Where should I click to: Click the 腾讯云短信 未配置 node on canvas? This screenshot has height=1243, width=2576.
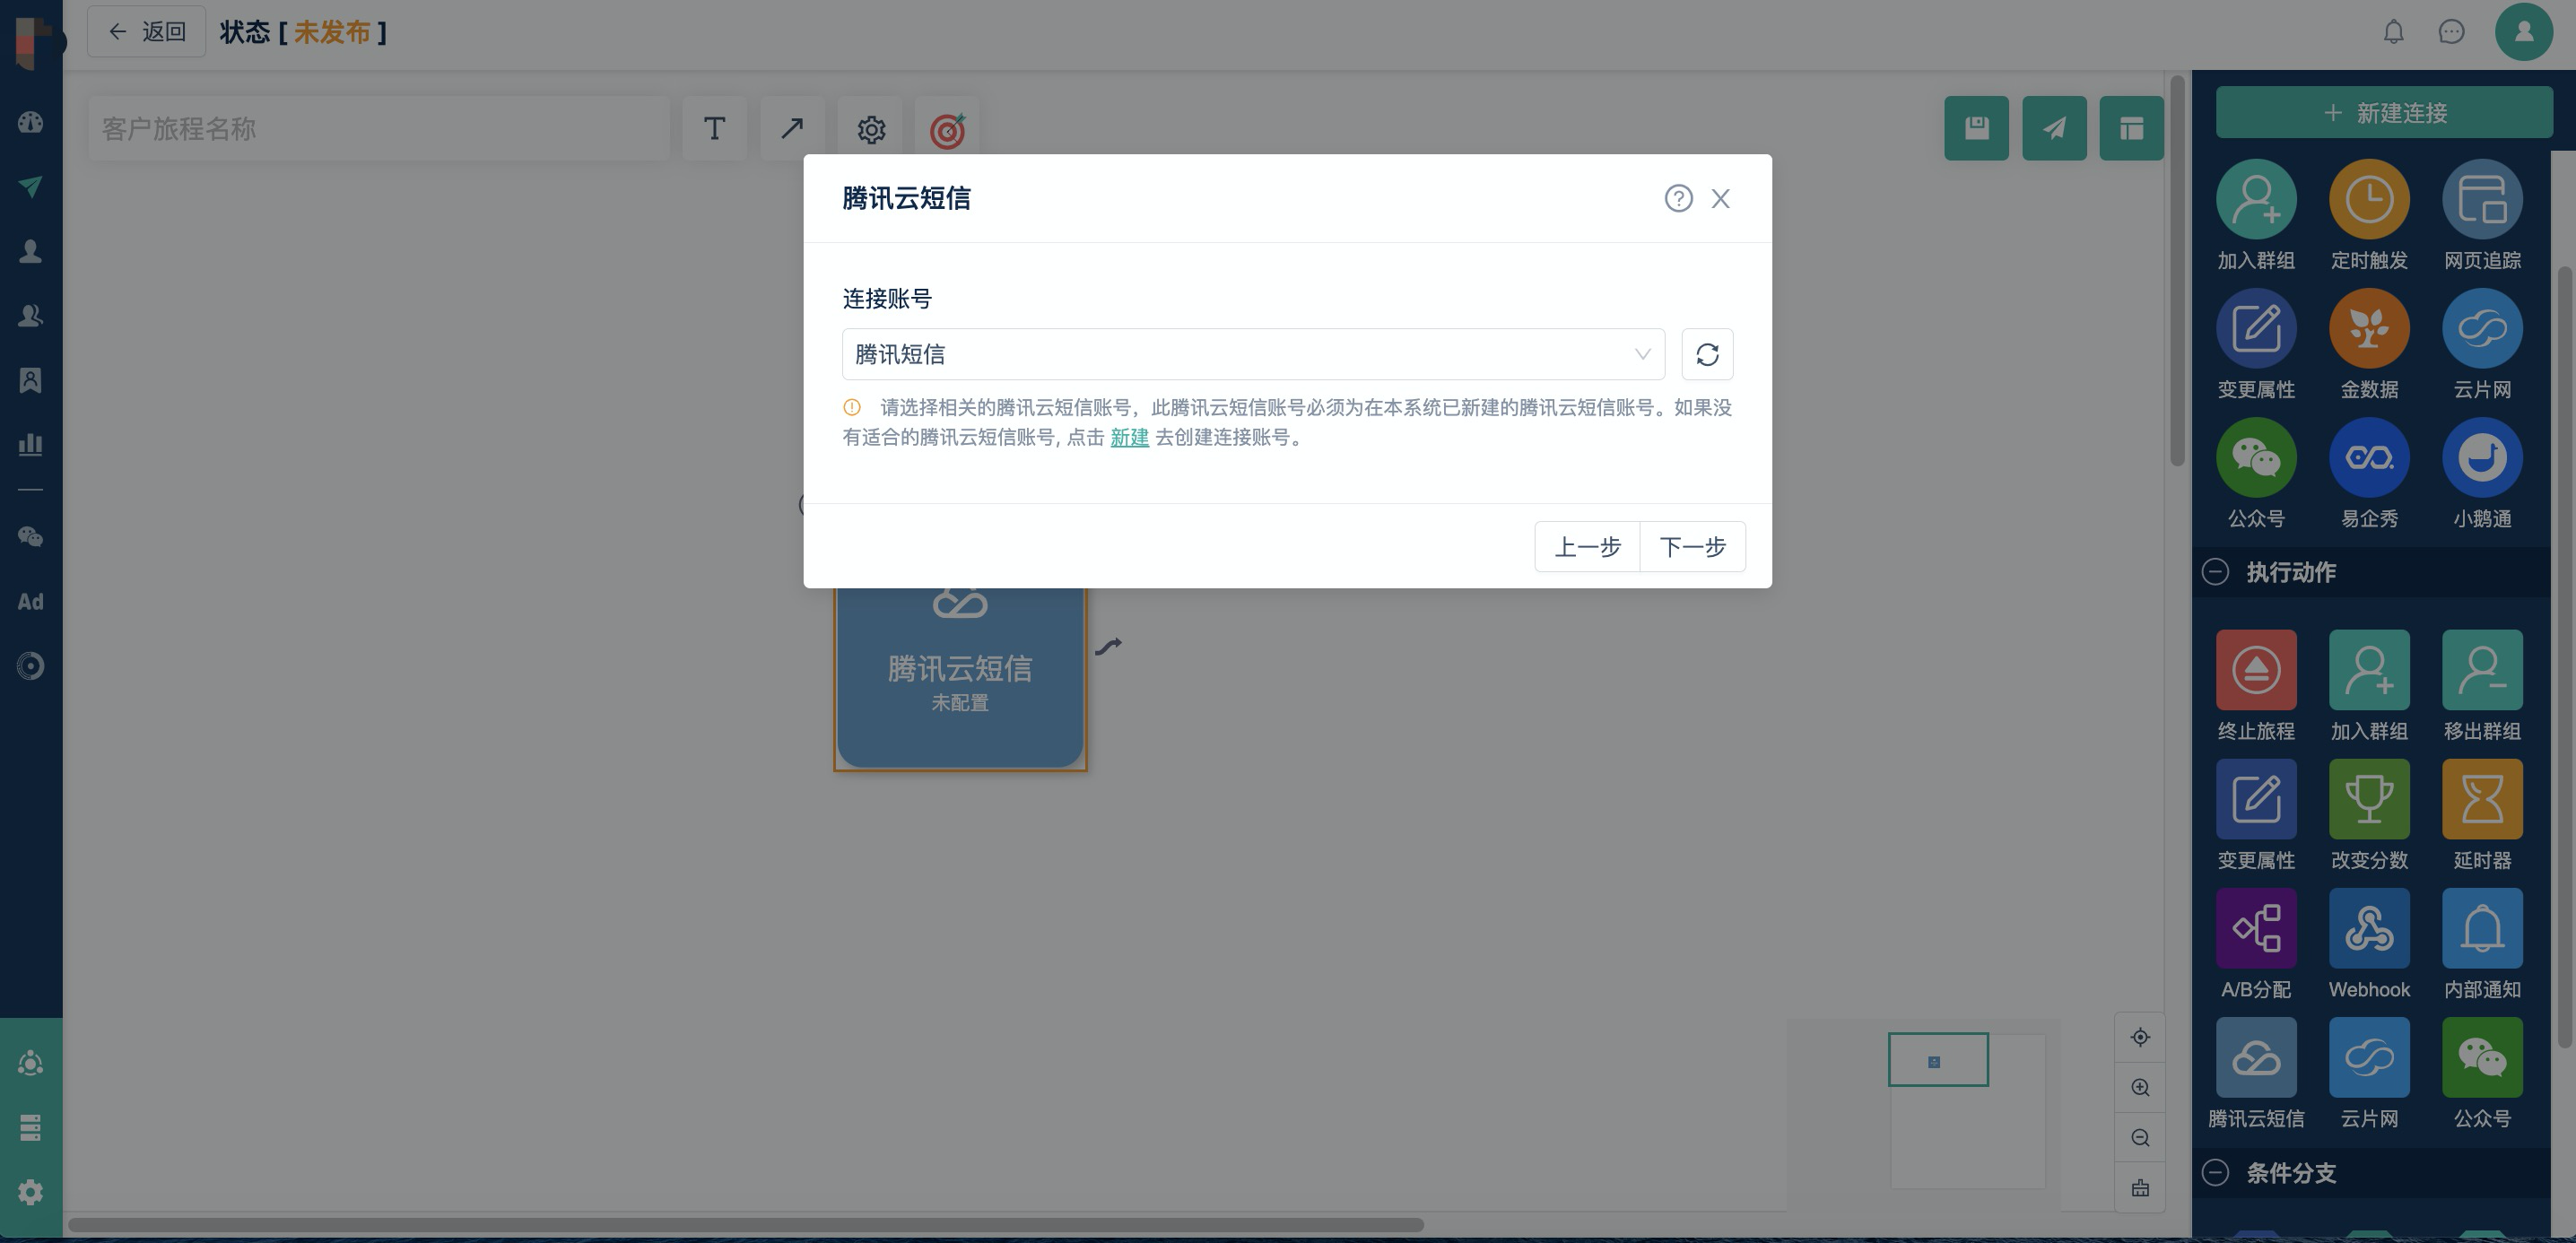click(960, 678)
